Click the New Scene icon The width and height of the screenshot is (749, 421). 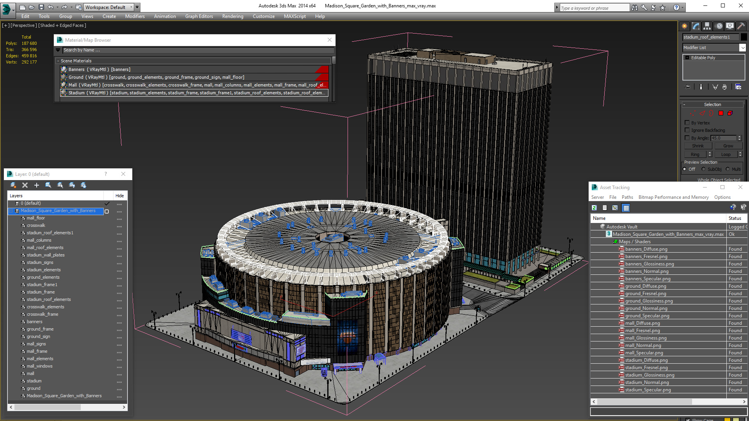(23, 7)
